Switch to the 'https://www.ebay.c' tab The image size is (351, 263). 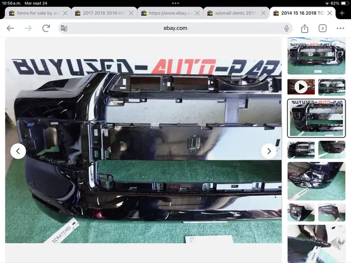coord(170,13)
